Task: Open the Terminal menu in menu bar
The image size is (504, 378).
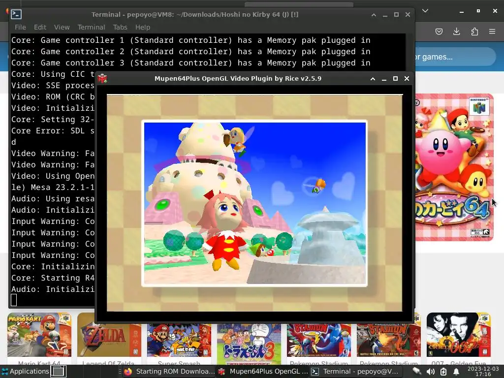Action: 91,28
